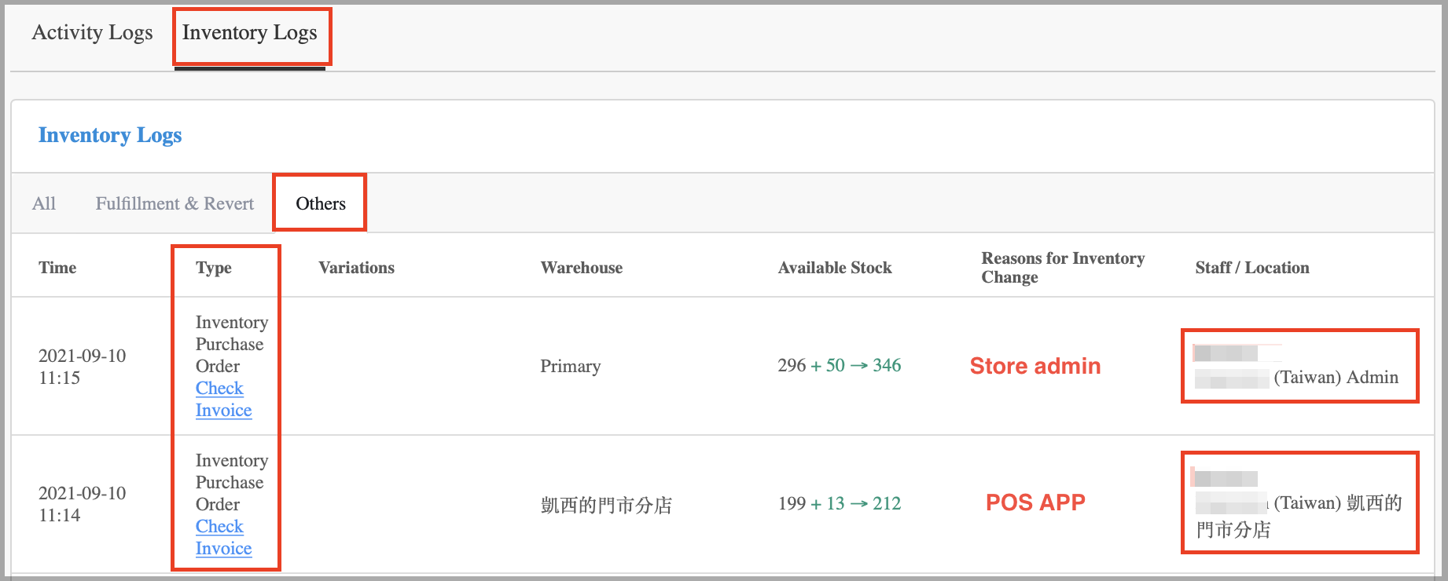Click the Variations column header
The height and width of the screenshot is (581, 1448).
(356, 268)
